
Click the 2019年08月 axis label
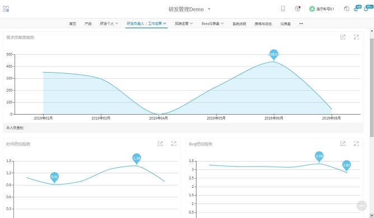tap(331, 118)
